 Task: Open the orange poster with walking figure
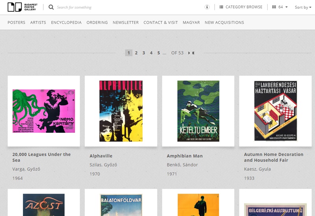click(x=198, y=205)
